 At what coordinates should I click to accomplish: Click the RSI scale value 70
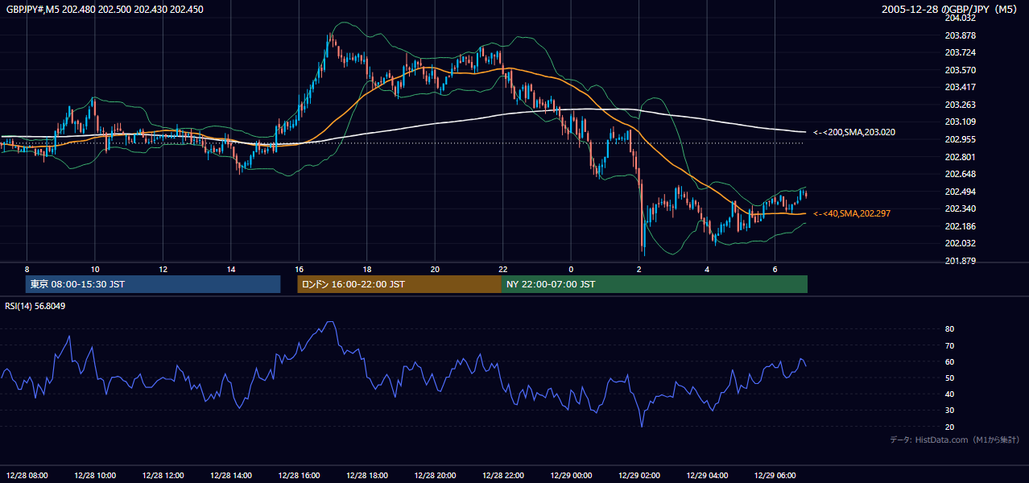tap(949, 345)
